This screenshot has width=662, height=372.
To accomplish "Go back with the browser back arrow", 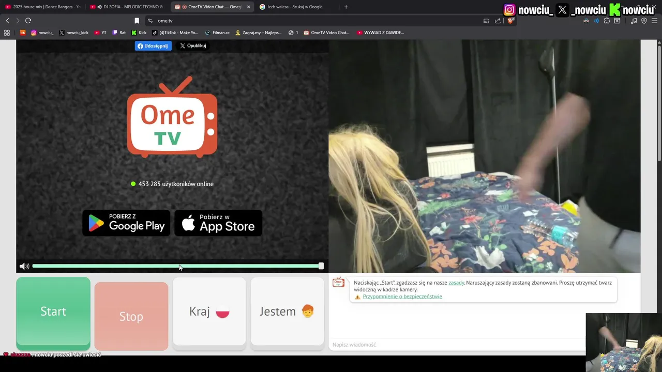I will (7, 21).
